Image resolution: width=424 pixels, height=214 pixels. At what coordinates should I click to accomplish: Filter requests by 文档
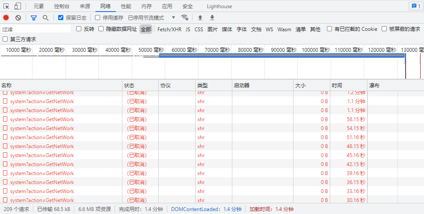pyautogui.click(x=256, y=29)
